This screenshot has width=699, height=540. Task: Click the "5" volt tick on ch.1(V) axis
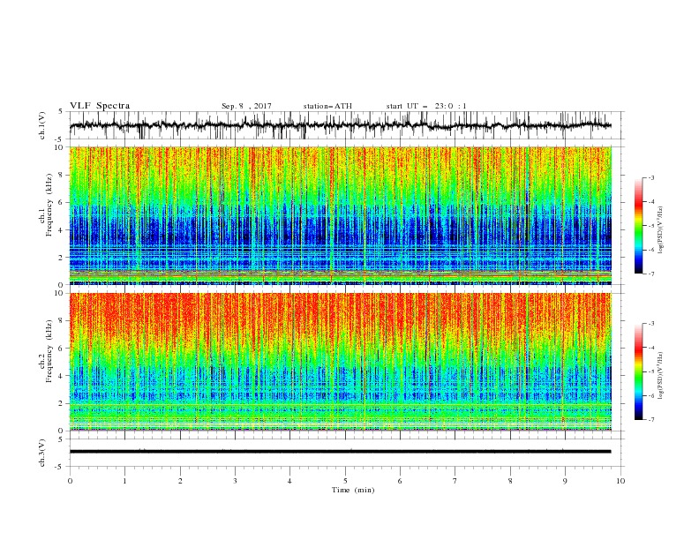[x=61, y=112]
